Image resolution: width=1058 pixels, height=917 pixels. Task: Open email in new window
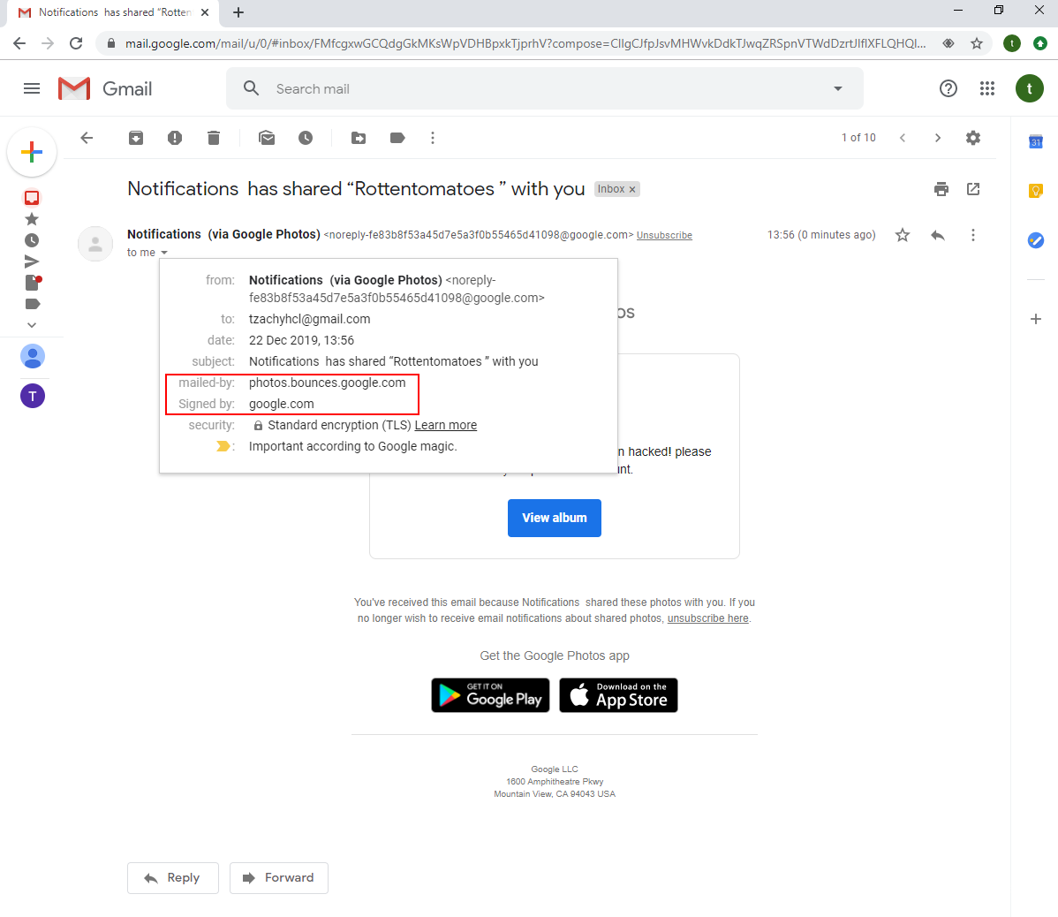[973, 189]
